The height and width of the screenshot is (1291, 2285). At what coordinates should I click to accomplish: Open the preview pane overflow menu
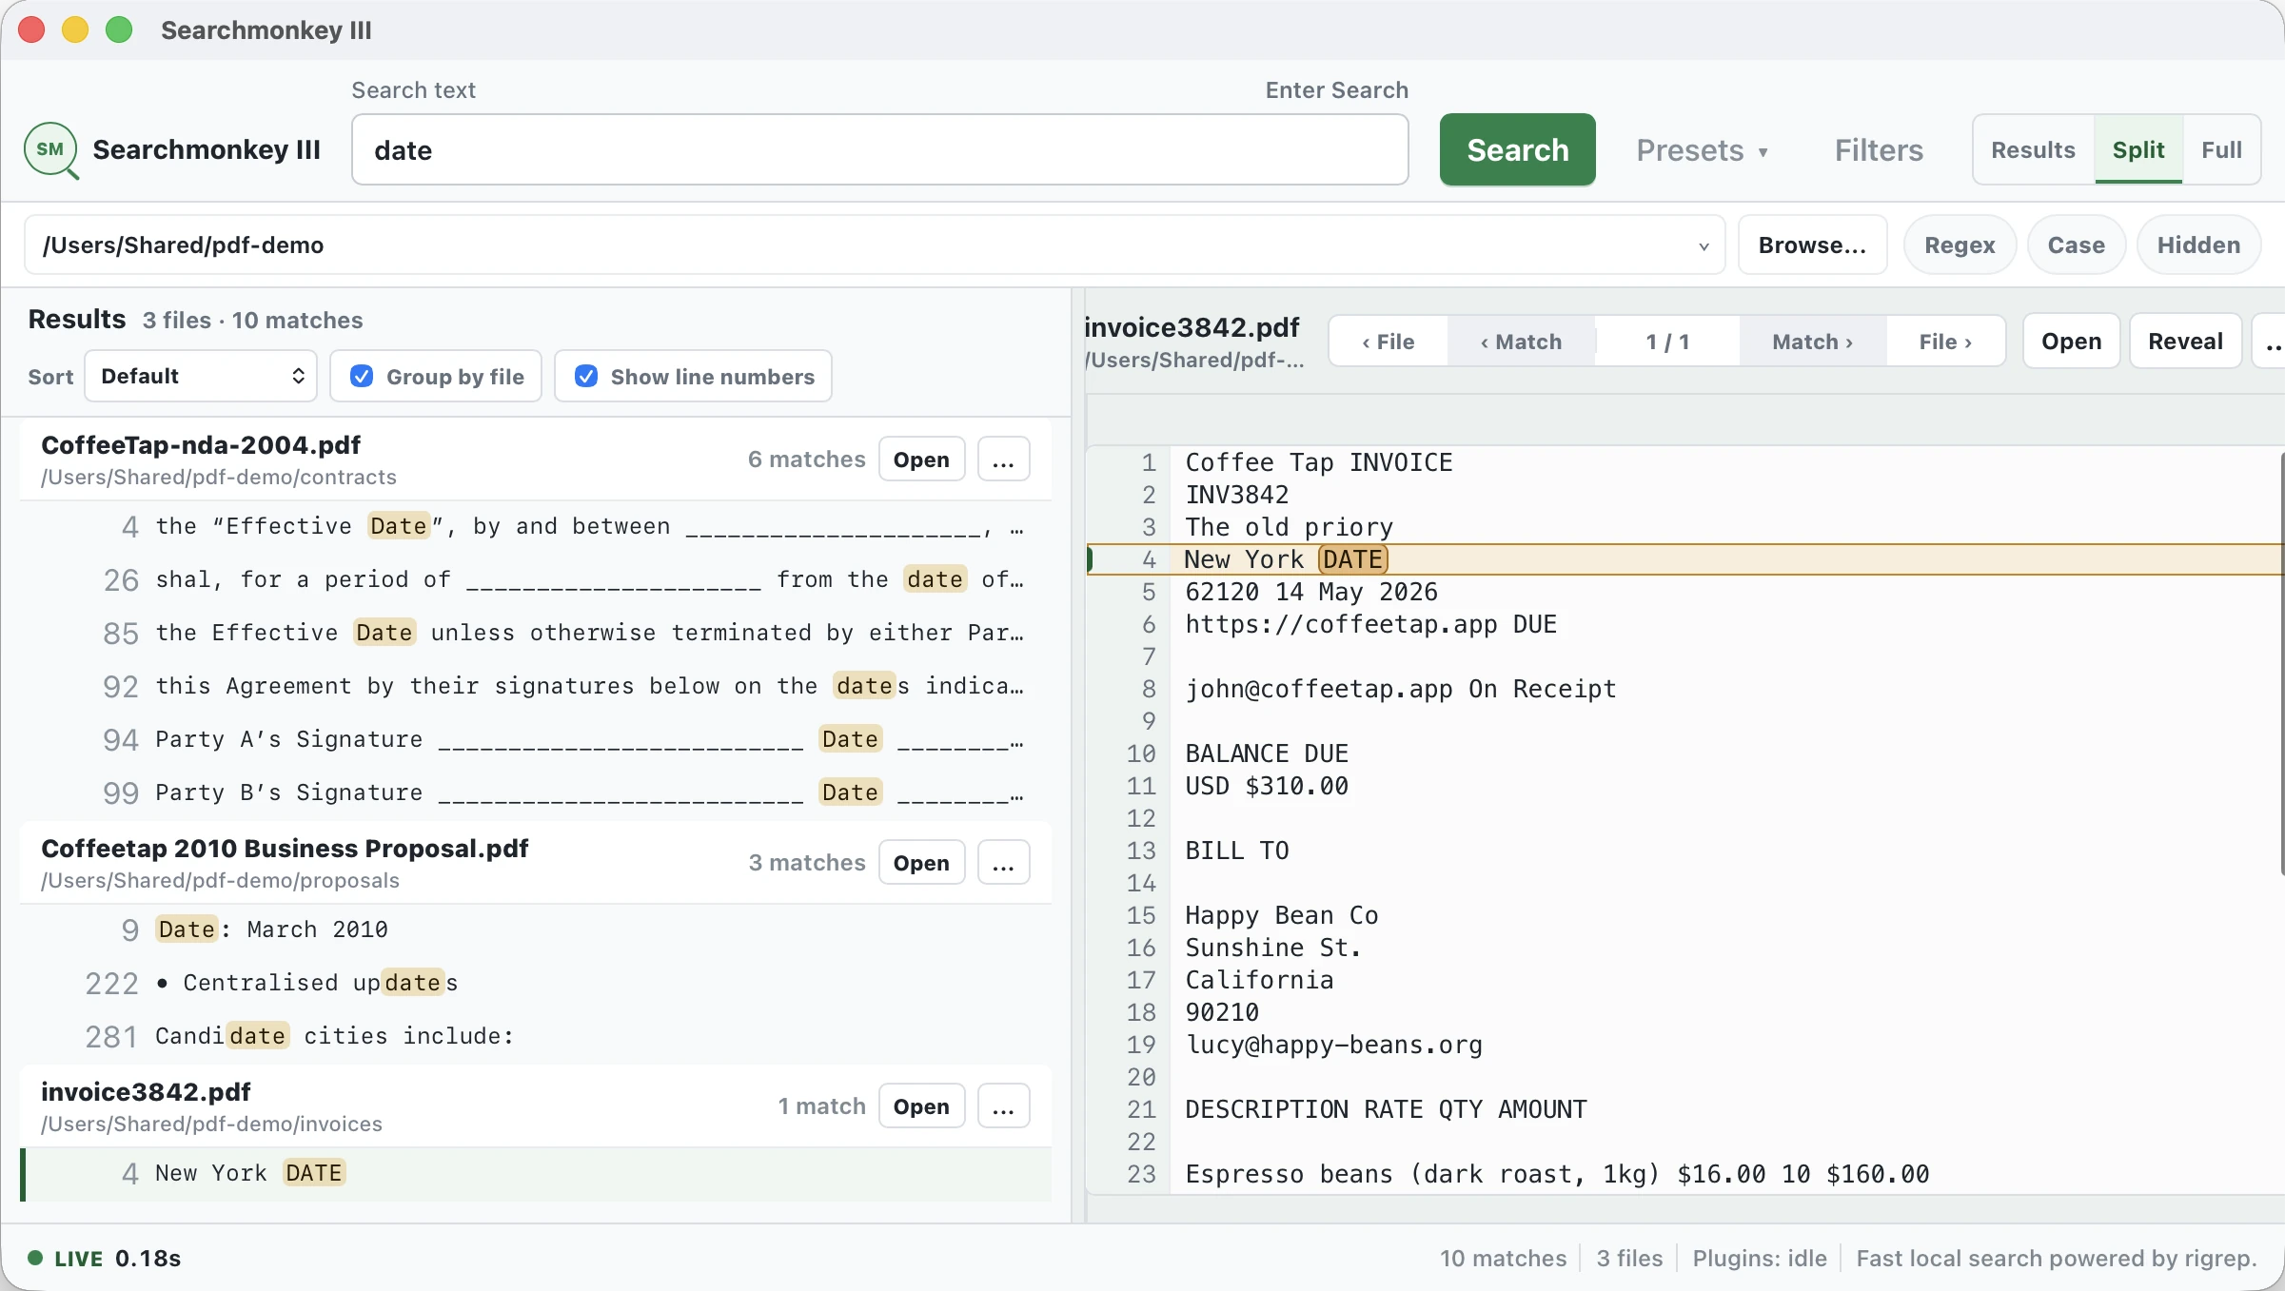tap(2271, 342)
